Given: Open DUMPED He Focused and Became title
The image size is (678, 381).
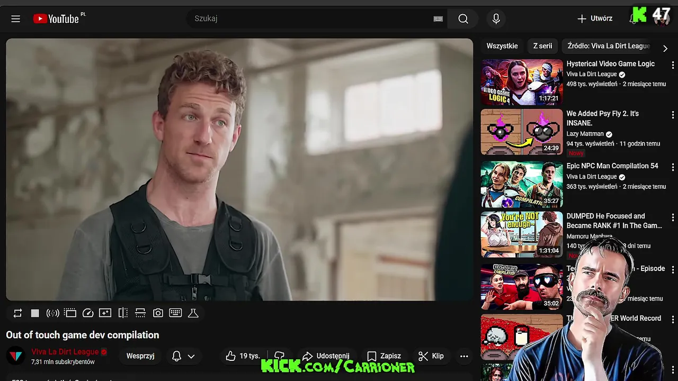Looking at the screenshot, I should point(614,221).
